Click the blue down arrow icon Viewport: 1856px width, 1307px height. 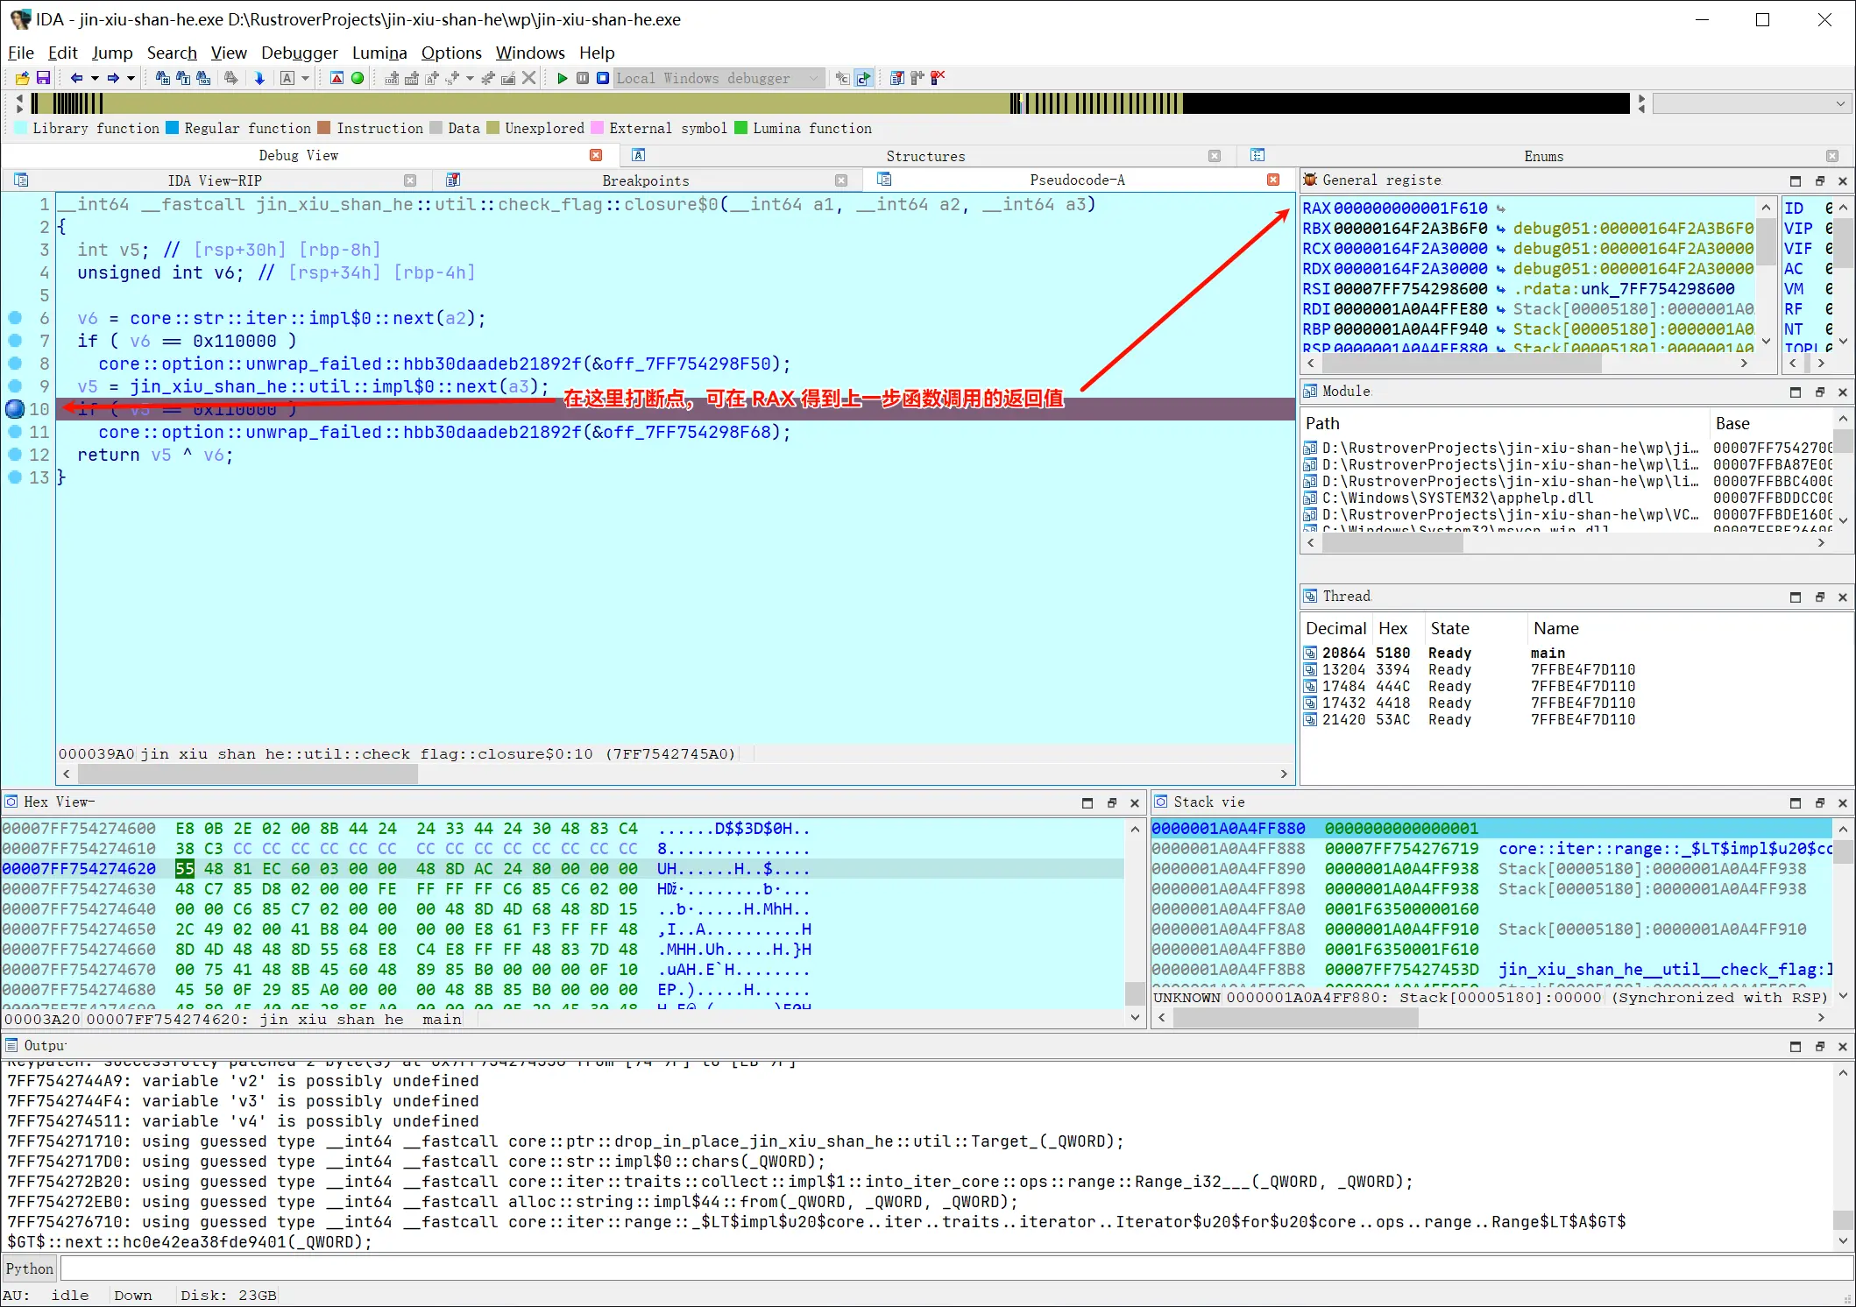pyautogui.click(x=259, y=78)
